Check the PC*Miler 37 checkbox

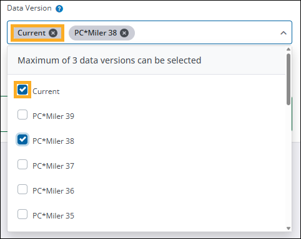click(x=22, y=164)
